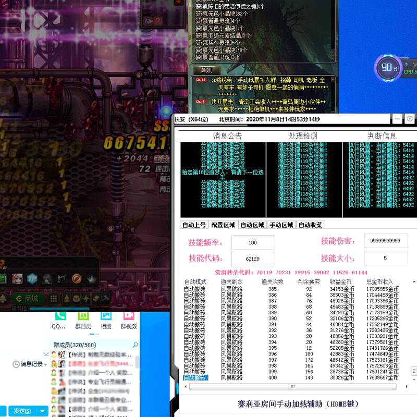Expand game chat with the top-right scroll arrow
The image size is (417, 417).
point(333,80)
